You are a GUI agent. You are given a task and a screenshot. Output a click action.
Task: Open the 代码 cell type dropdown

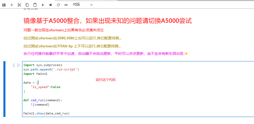tap(82, 5)
